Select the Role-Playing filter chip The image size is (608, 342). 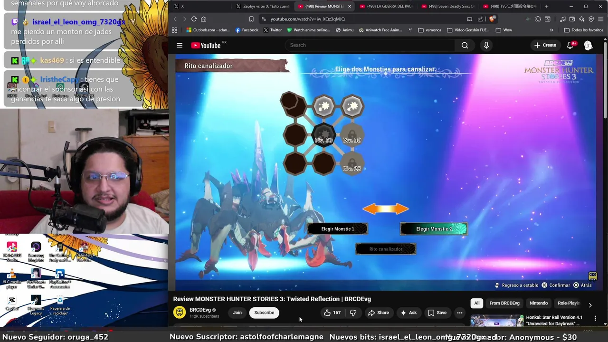pyautogui.click(x=568, y=303)
